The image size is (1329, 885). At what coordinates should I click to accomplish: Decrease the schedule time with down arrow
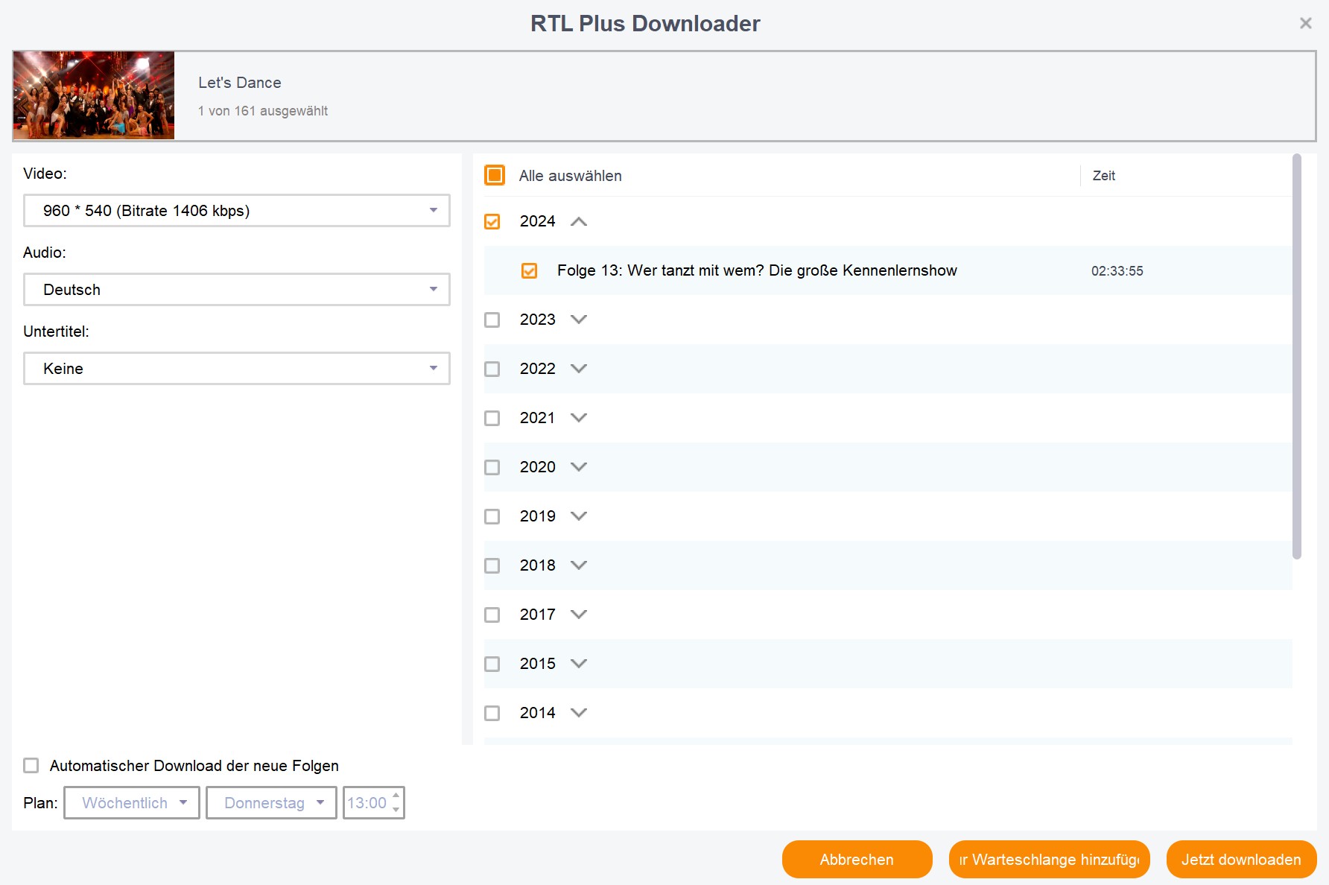click(396, 810)
